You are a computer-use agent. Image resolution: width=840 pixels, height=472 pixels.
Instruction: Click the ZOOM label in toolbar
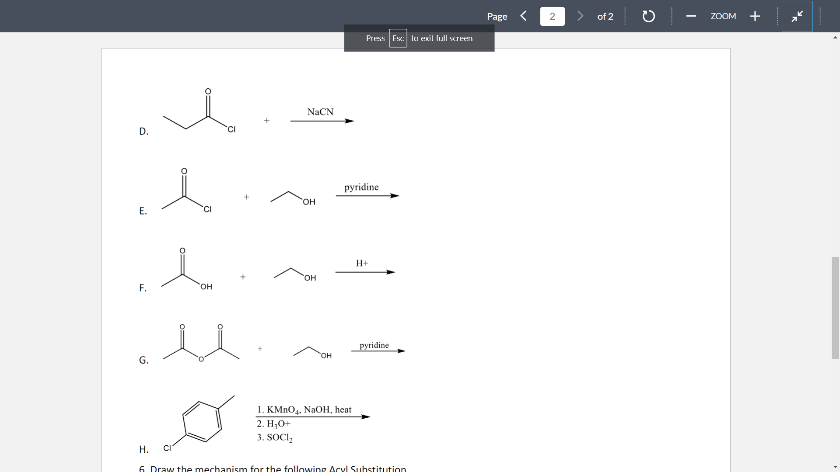pyautogui.click(x=723, y=16)
